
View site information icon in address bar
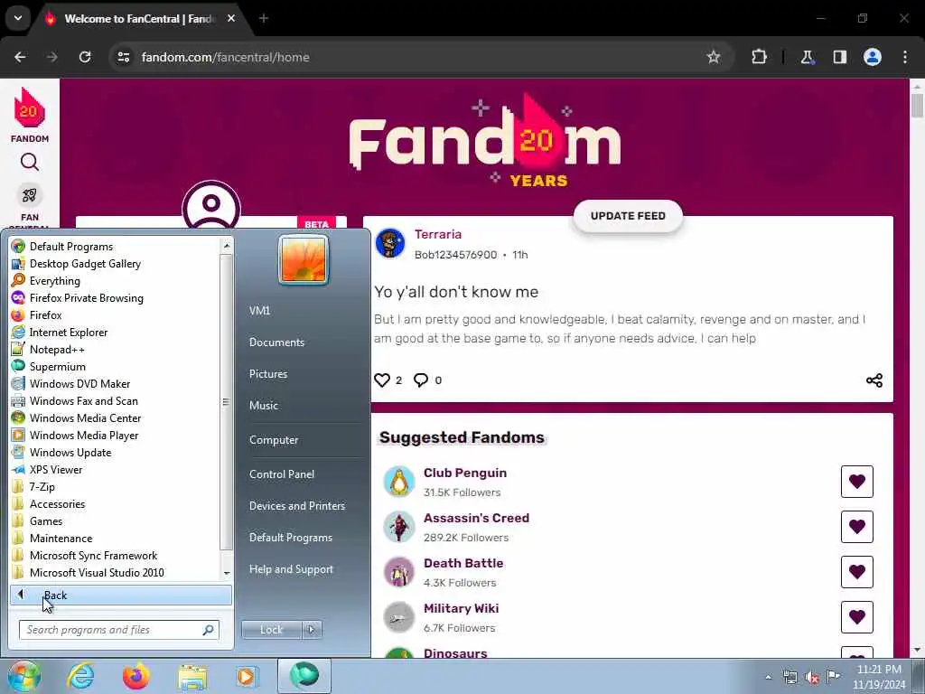point(123,57)
